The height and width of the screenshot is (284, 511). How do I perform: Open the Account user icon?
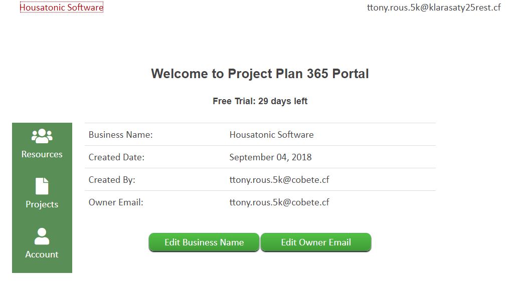click(42, 236)
